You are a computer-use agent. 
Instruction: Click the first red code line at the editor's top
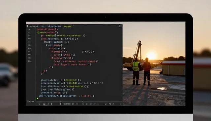(x=47, y=29)
